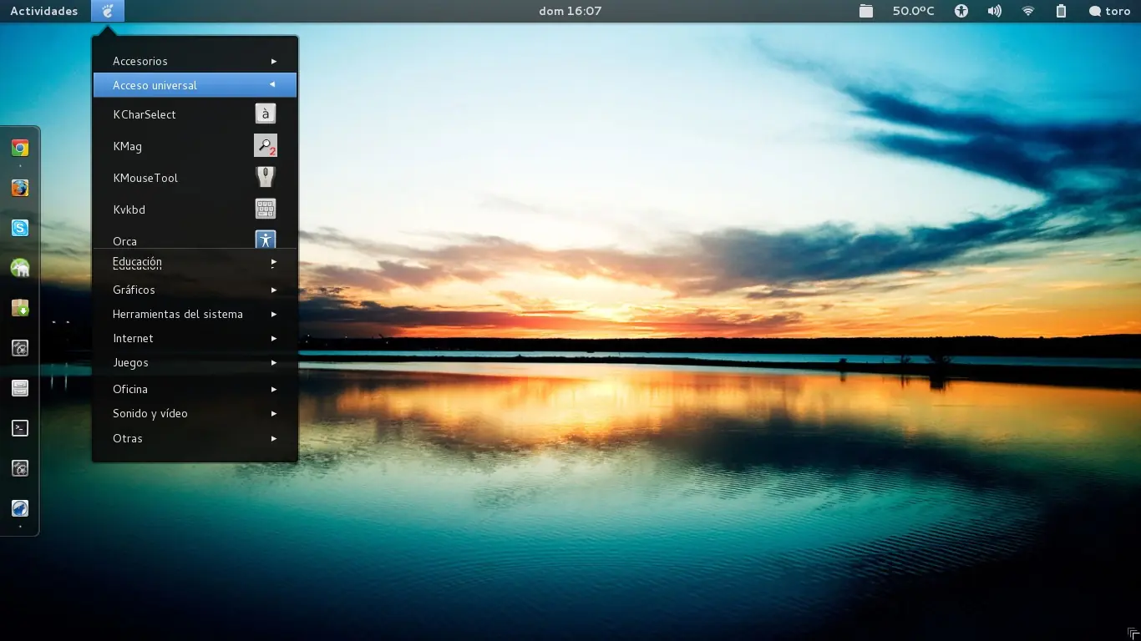
Task: Open the Sonido y vídeo category
Action: coord(195,413)
